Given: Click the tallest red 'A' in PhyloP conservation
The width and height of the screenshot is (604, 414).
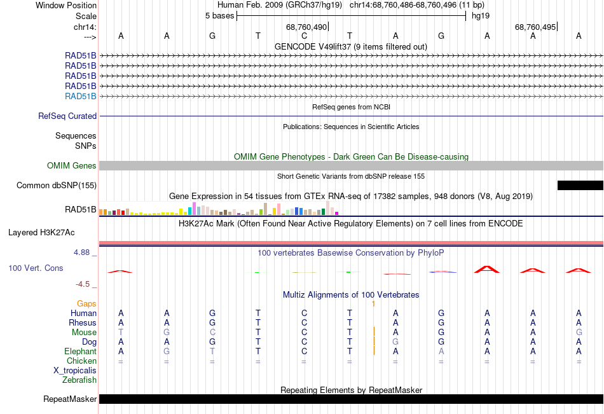Looking at the screenshot, I should [487, 269].
